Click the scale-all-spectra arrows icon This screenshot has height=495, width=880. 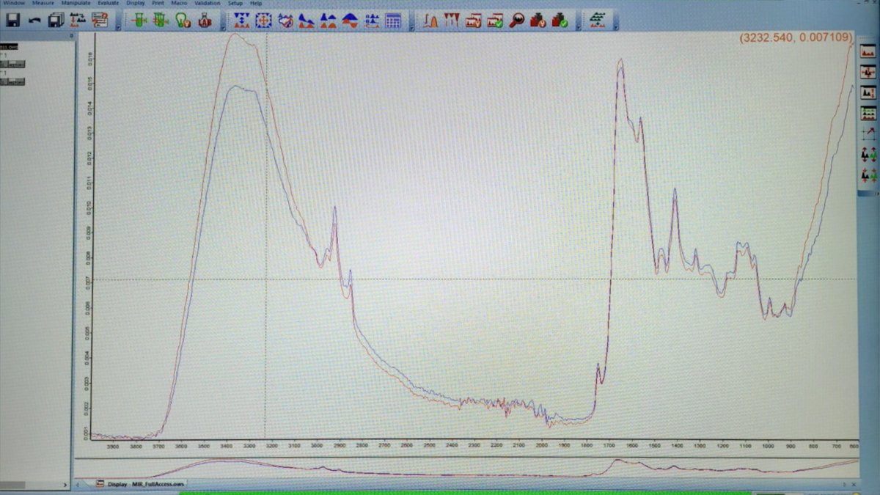click(x=242, y=21)
